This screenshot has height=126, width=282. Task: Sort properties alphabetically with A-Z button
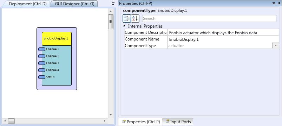tap(135, 18)
